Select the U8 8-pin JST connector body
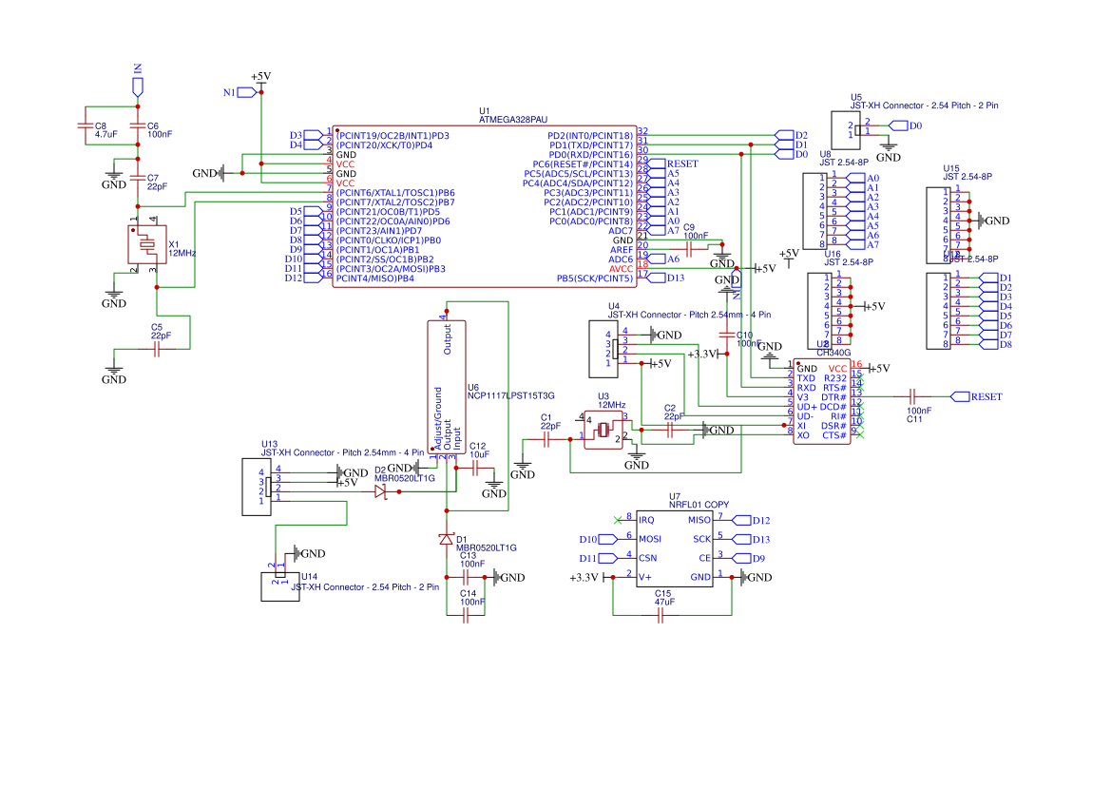1111x787 pixels. 816,211
